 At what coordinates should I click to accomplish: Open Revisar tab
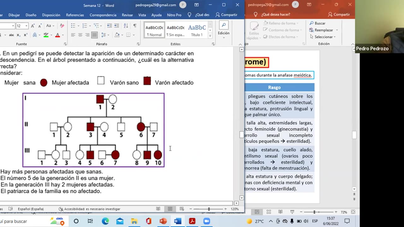128,15
